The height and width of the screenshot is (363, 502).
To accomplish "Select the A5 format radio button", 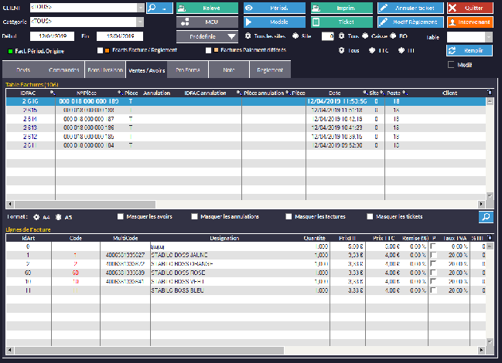I will tap(58, 217).
